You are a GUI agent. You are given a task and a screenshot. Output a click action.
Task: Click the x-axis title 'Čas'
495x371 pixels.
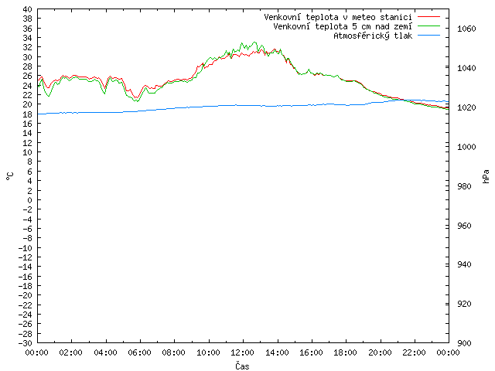coord(242,366)
